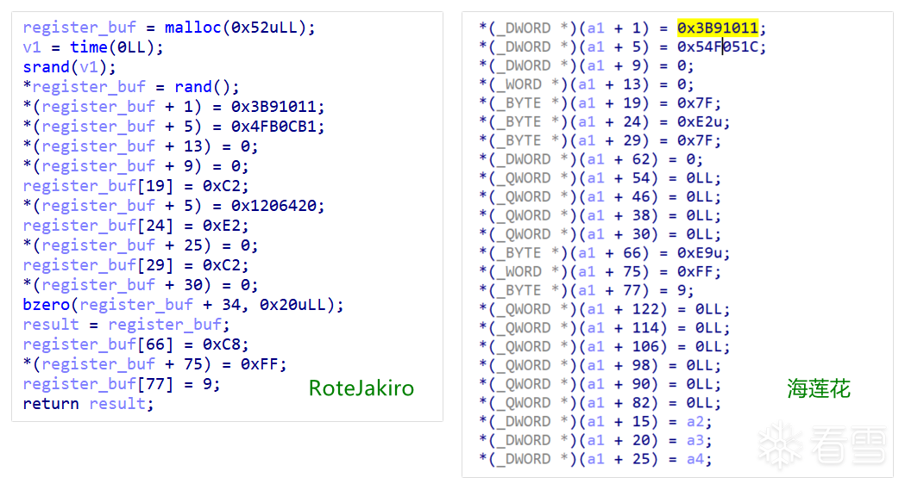
Task: Click left panel's 0x3B91011 value
Action: pyautogui.click(x=273, y=107)
